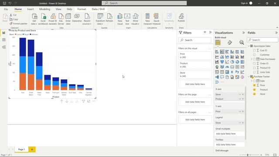Check the Date Purchased field
The height and width of the screenshot is (157, 279).
coord(254,59)
